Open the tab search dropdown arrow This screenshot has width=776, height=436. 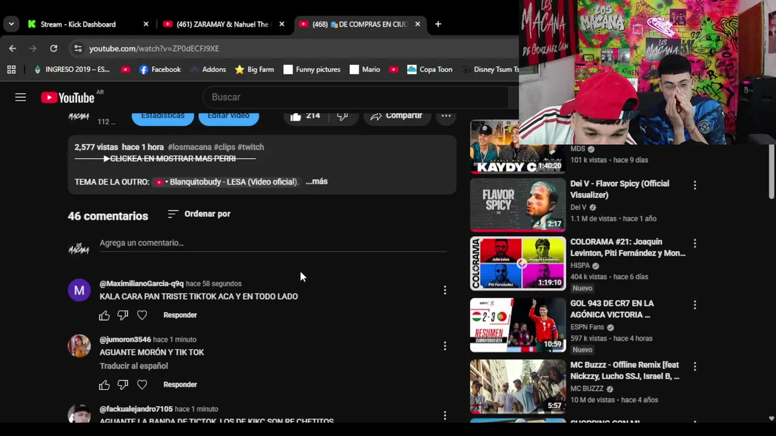11,24
